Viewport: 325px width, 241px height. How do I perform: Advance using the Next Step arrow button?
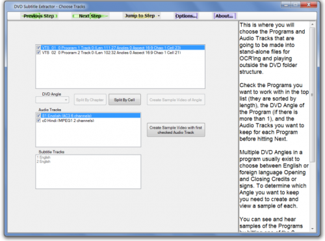(x=90, y=16)
